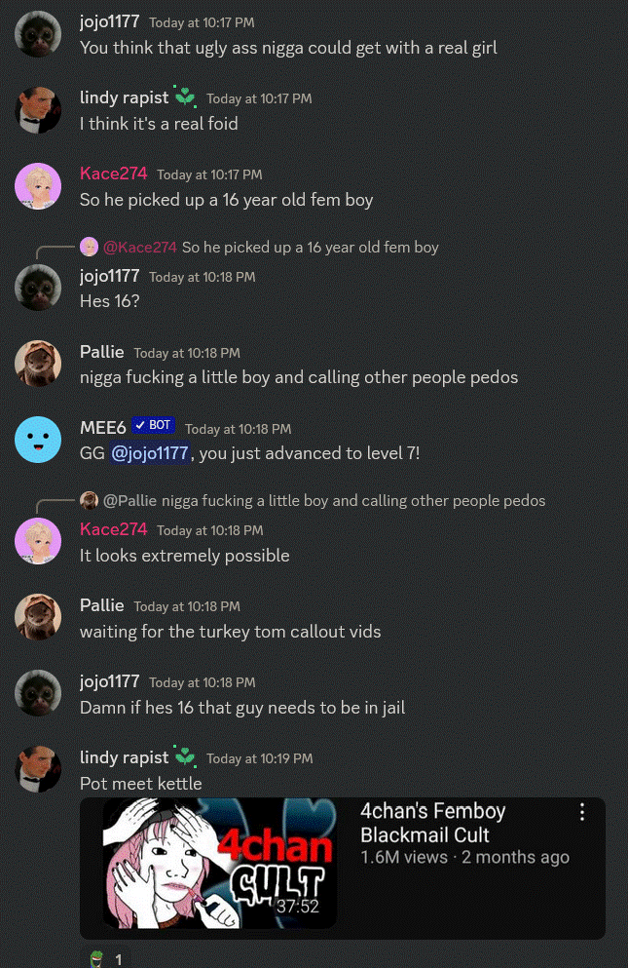Viewport: 628px width, 968px height.
Task: Click the pink Kace274 username at 10:17 PM
Action: (x=114, y=174)
